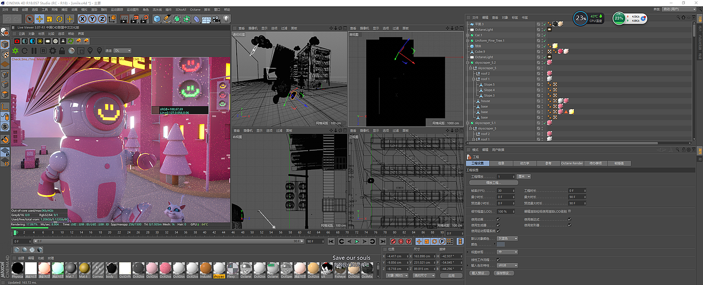Toggle 使用动画 checkbox

498,219
